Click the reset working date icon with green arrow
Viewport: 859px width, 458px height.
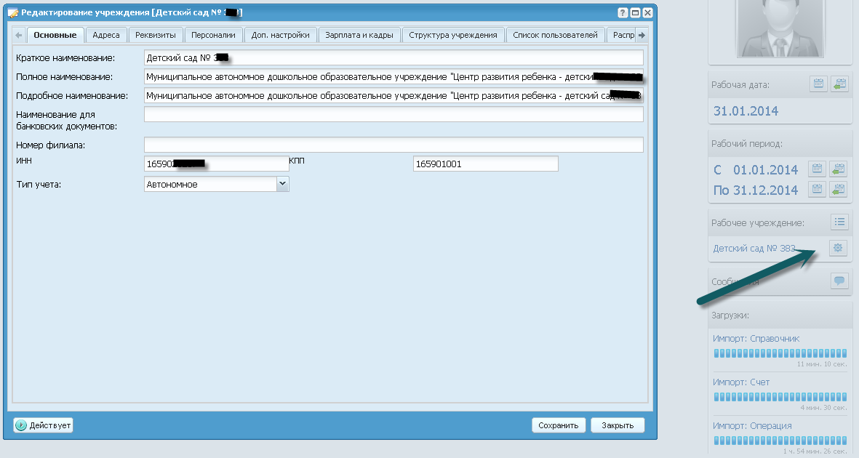[x=839, y=84]
